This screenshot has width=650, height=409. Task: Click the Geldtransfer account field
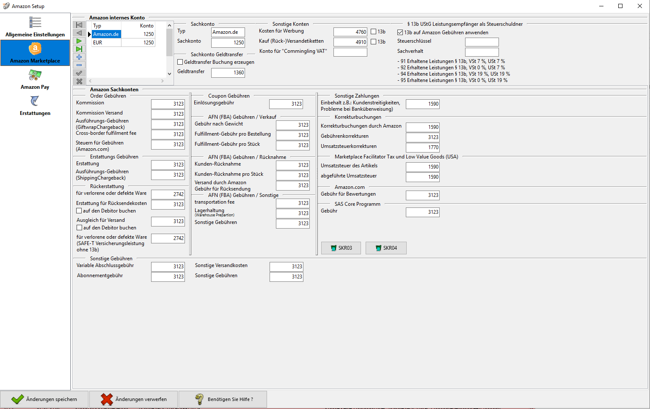pos(228,73)
